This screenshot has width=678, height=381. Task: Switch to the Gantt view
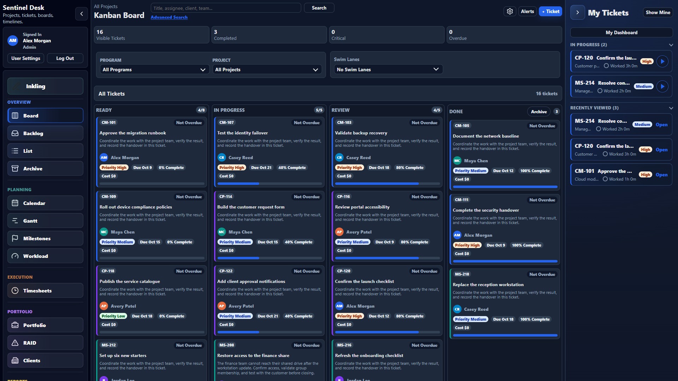pyautogui.click(x=45, y=221)
